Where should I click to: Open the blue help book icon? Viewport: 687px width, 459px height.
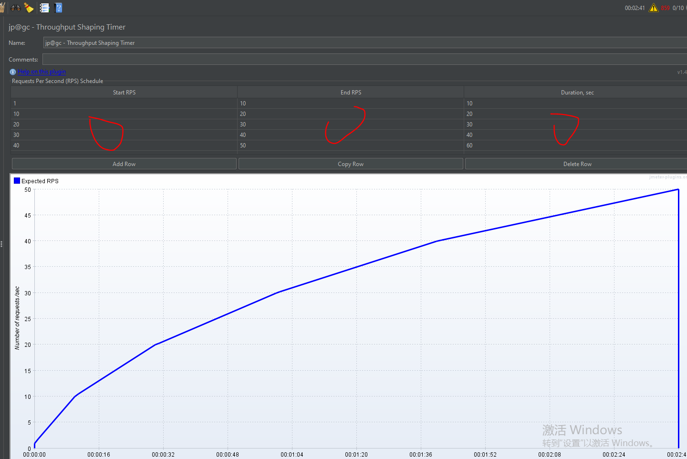tap(59, 8)
